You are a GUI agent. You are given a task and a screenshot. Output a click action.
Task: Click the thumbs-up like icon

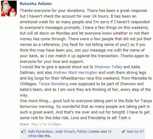click(x=24, y=131)
